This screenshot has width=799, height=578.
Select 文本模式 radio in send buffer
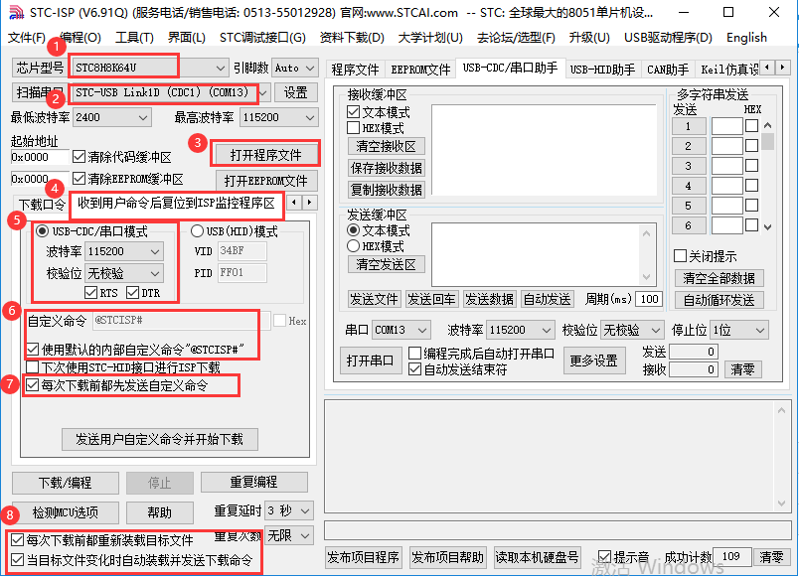pyautogui.click(x=353, y=230)
